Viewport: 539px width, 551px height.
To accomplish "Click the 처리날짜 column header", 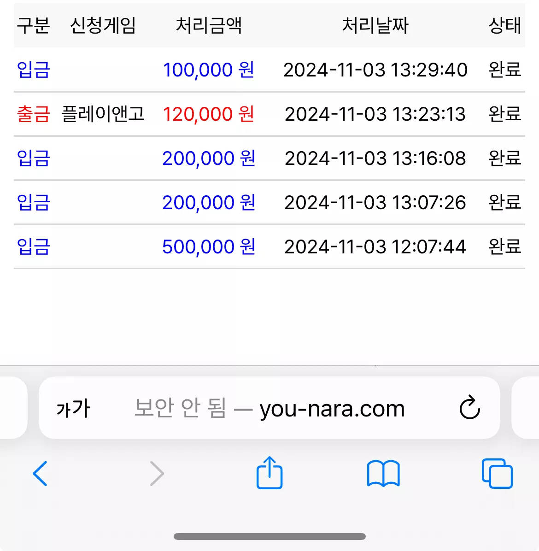I will pos(375,25).
